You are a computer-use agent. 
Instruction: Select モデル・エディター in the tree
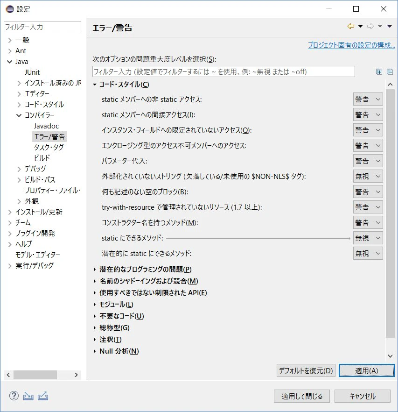[37, 255]
